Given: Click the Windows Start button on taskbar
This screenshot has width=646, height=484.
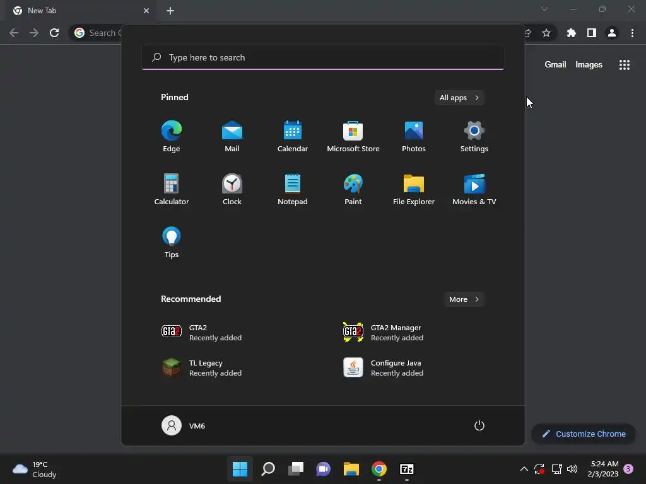Looking at the screenshot, I should (x=240, y=469).
